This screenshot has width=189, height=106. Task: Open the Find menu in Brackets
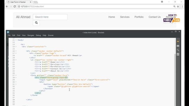[x=19, y=35]
